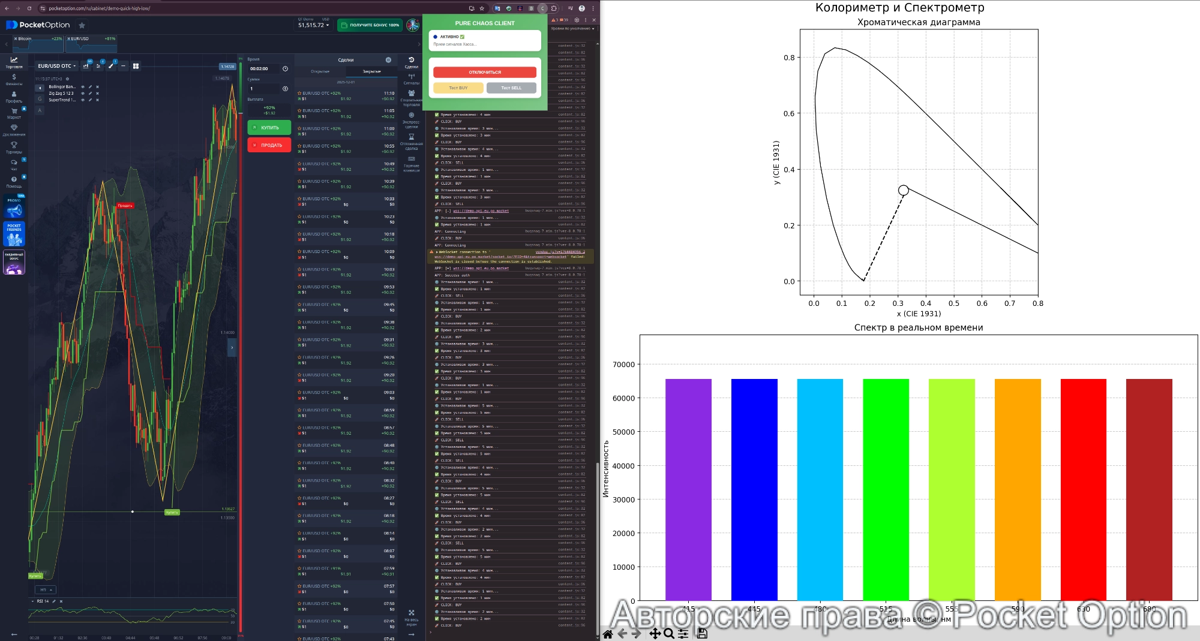Click the green КУПИТЬ button
The height and width of the screenshot is (641, 1200).
[x=269, y=128]
